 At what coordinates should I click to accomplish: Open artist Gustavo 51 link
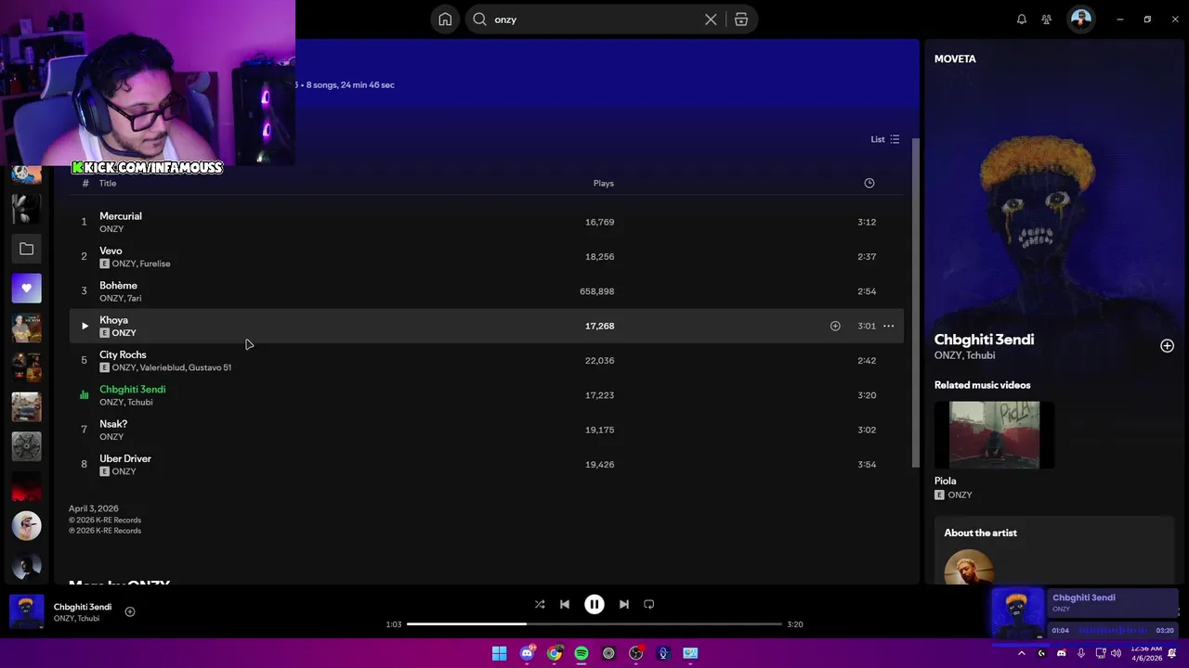pos(210,367)
